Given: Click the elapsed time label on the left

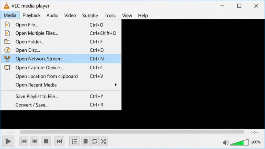Looking at the screenshot, I should pos(10,132).
